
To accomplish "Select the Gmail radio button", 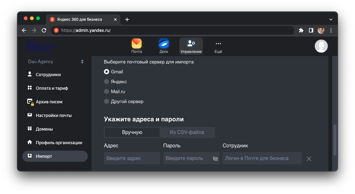I will pos(106,71).
